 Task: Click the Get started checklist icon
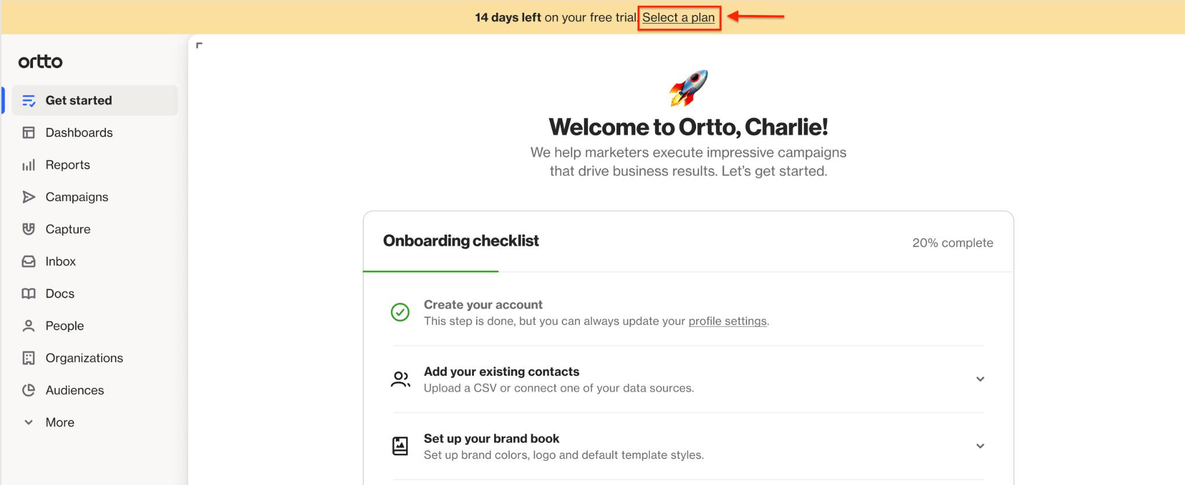(x=28, y=101)
